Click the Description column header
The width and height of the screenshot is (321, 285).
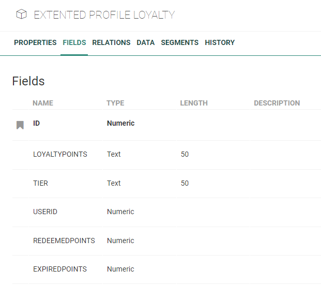[x=277, y=103]
